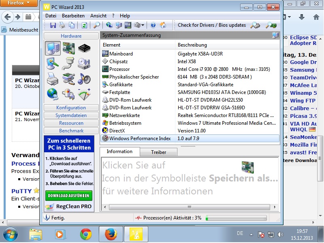Expand the Konfiguration category

[x=71, y=108]
